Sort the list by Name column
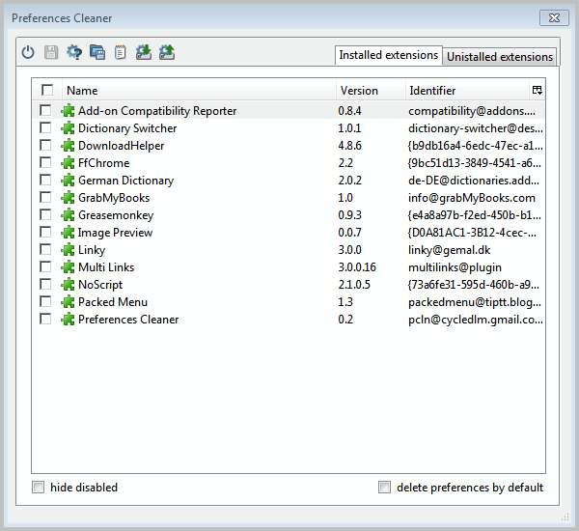 pyautogui.click(x=193, y=91)
